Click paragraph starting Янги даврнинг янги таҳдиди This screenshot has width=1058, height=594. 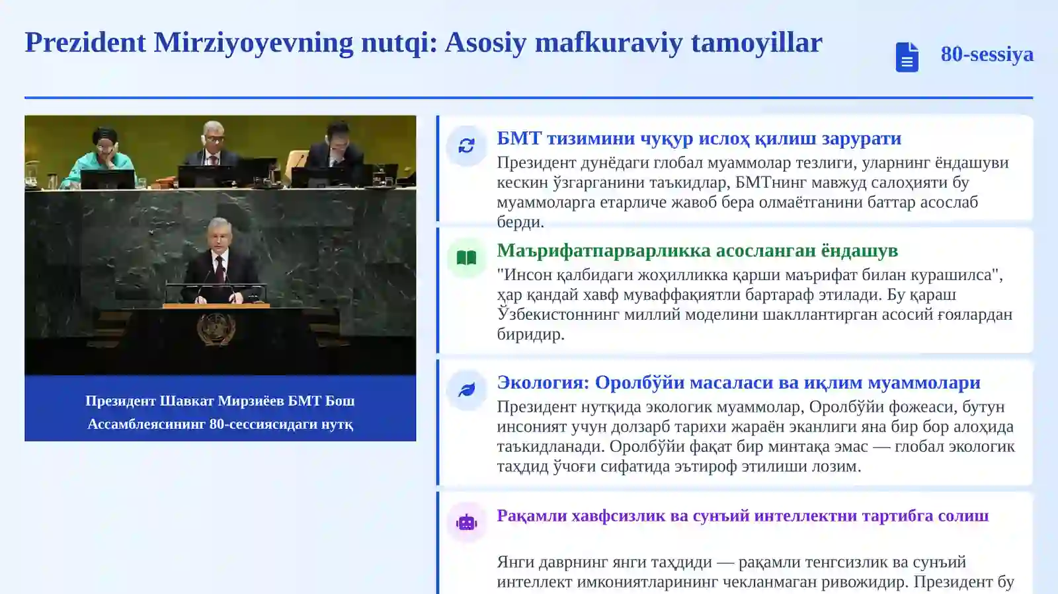[x=755, y=572]
